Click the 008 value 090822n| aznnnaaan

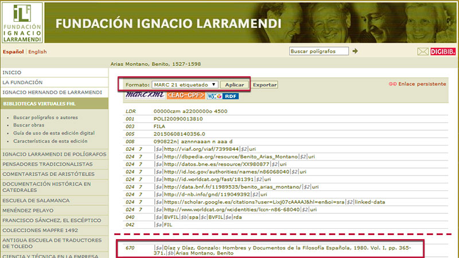point(193,142)
